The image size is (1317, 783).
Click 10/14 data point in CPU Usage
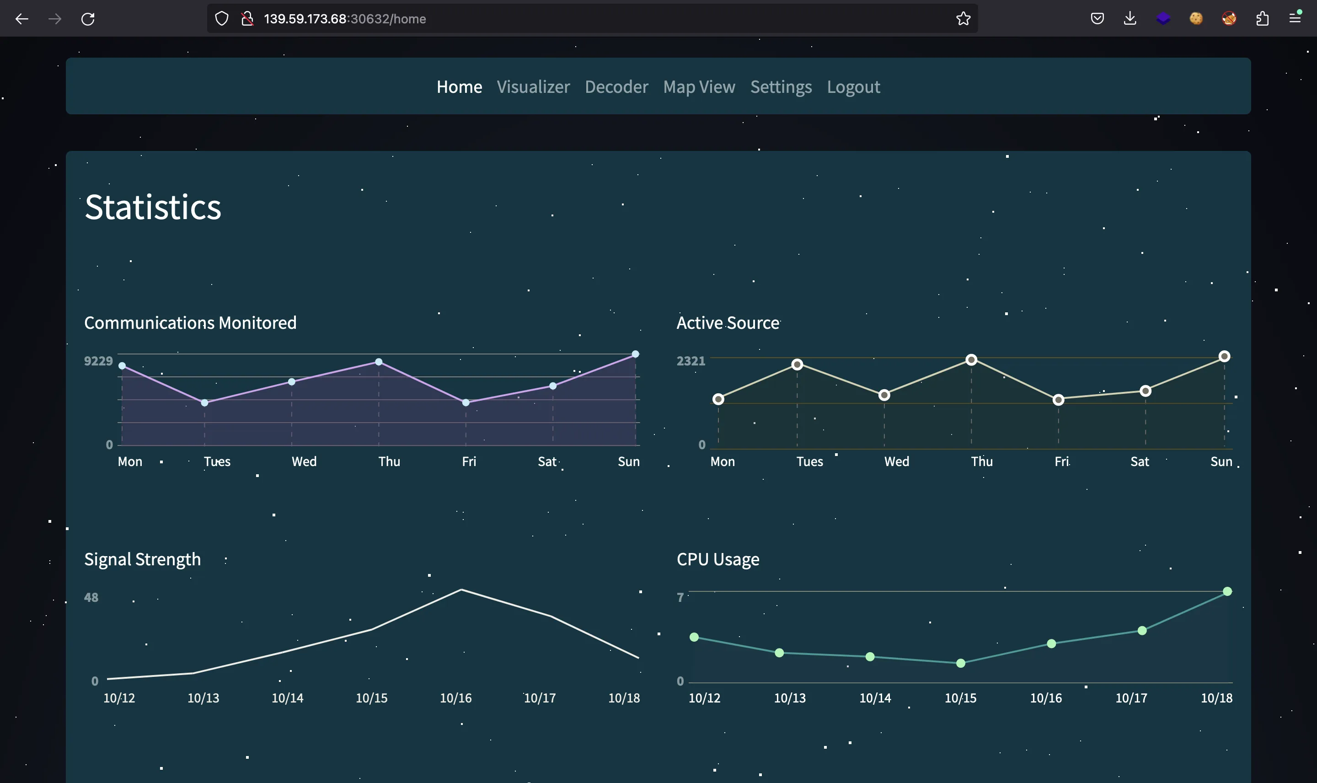pyautogui.click(x=870, y=657)
